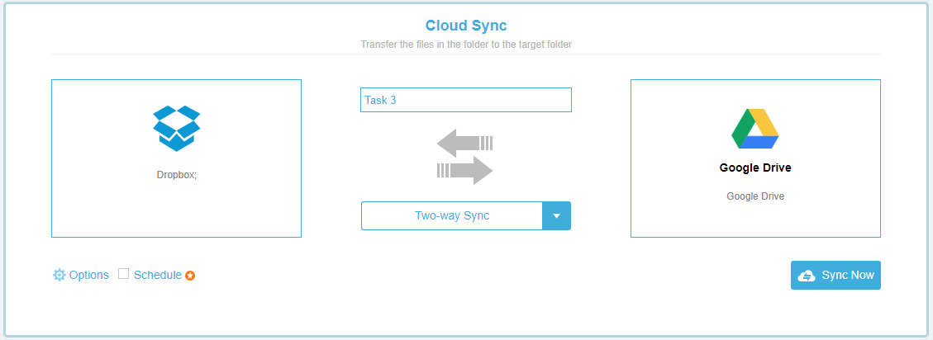
Task: Open the Schedule settings link
Action: click(x=158, y=275)
